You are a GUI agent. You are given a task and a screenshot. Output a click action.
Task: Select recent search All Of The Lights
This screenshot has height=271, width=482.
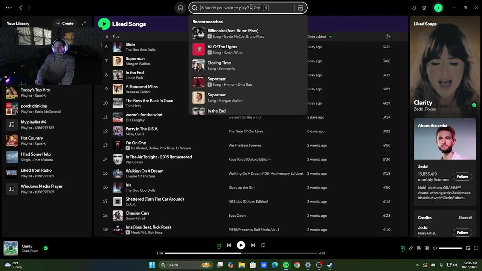[x=248, y=49]
